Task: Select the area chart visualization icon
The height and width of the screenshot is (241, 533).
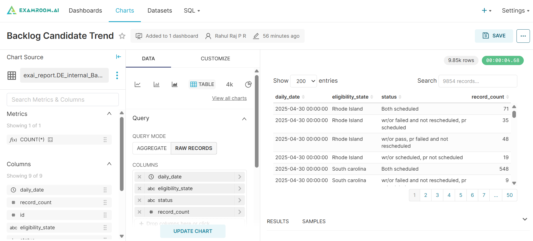Action: [175, 84]
